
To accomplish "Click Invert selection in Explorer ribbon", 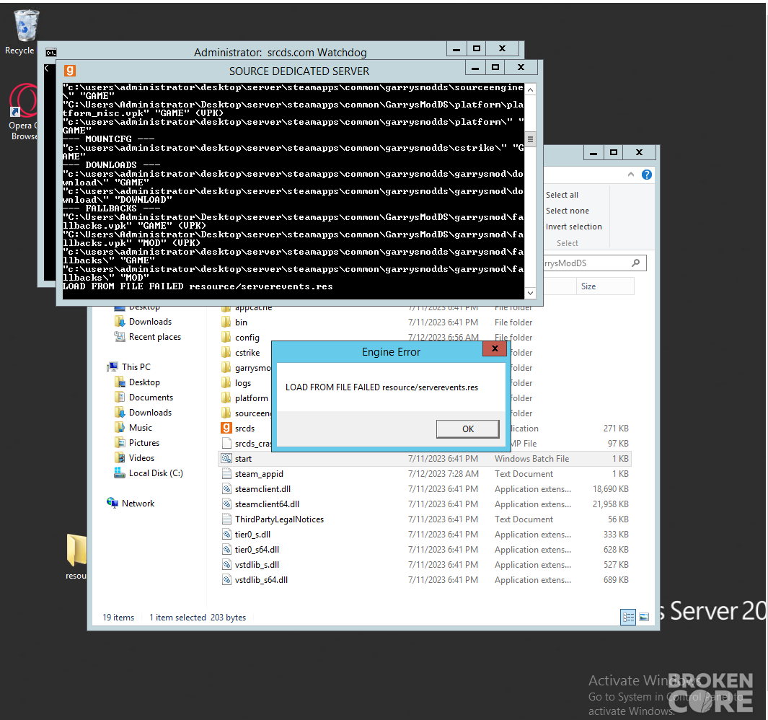I will [x=573, y=227].
